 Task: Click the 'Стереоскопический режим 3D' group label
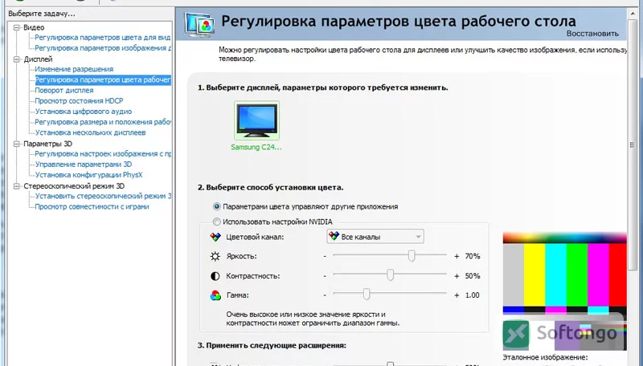pos(74,186)
